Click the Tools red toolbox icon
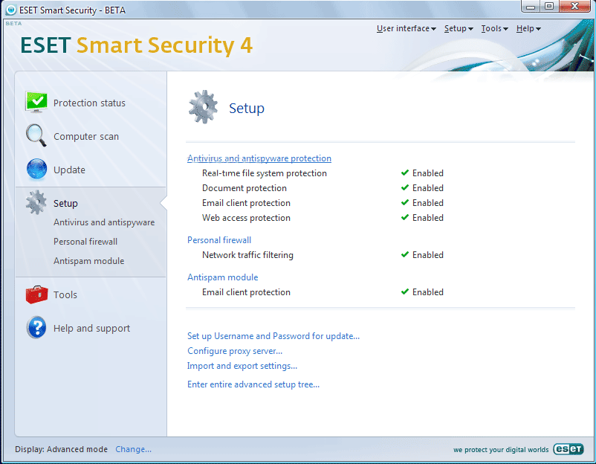 coord(36,294)
